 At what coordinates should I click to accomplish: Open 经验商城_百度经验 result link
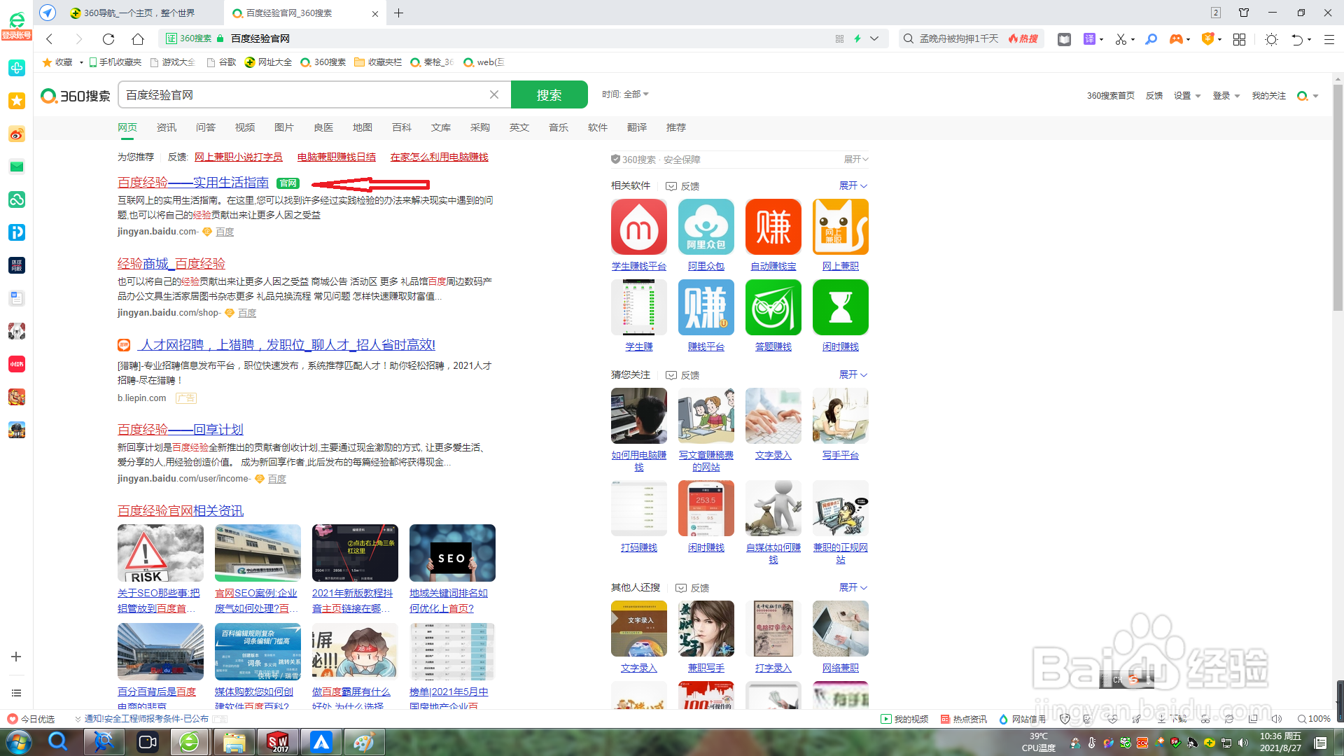tap(171, 263)
